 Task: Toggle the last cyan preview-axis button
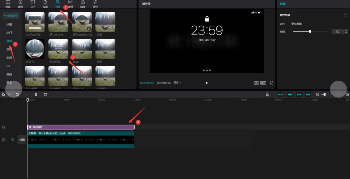[308, 95]
